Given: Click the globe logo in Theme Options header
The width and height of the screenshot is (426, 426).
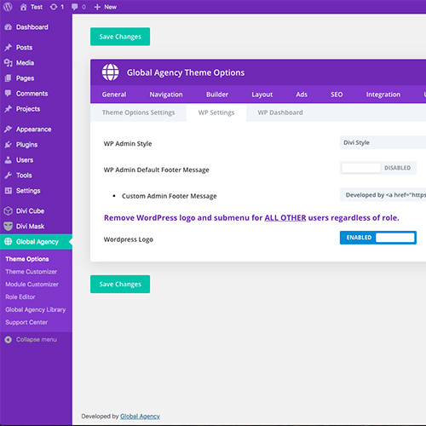Looking at the screenshot, I should point(111,72).
